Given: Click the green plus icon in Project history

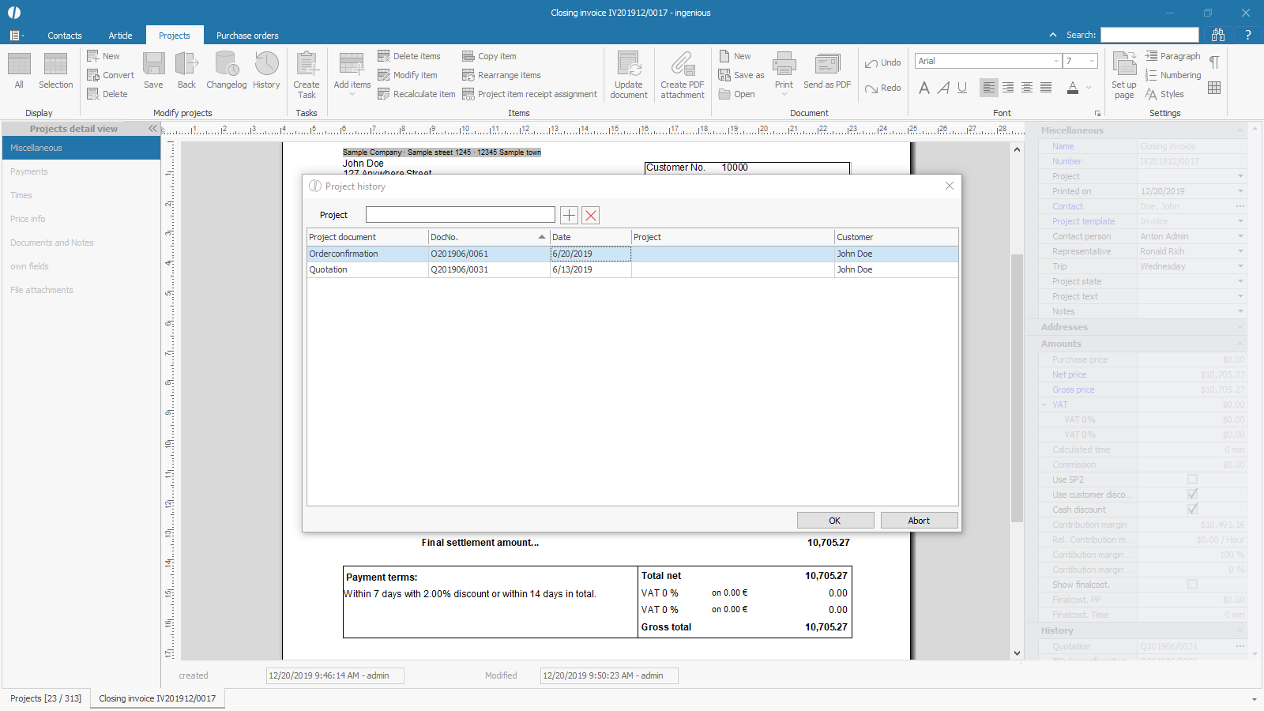Looking at the screenshot, I should pyautogui.click(x=569, y=216).
